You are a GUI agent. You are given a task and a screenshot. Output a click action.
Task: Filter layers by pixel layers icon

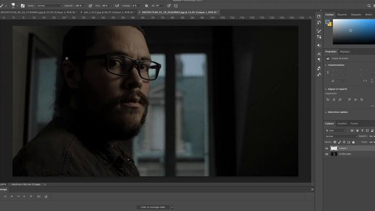[352, 130]
